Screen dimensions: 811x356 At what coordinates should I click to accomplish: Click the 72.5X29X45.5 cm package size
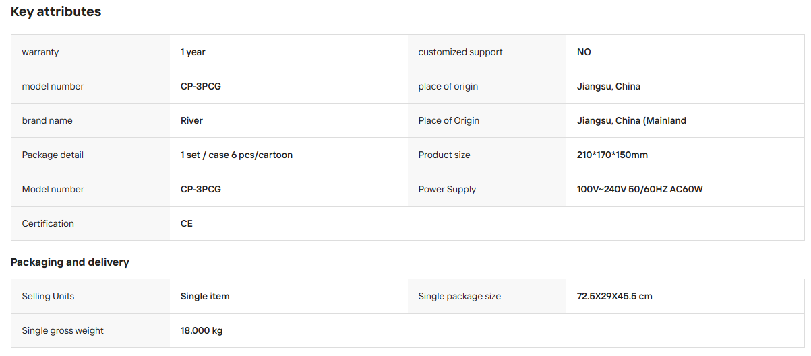coord(615,296)
